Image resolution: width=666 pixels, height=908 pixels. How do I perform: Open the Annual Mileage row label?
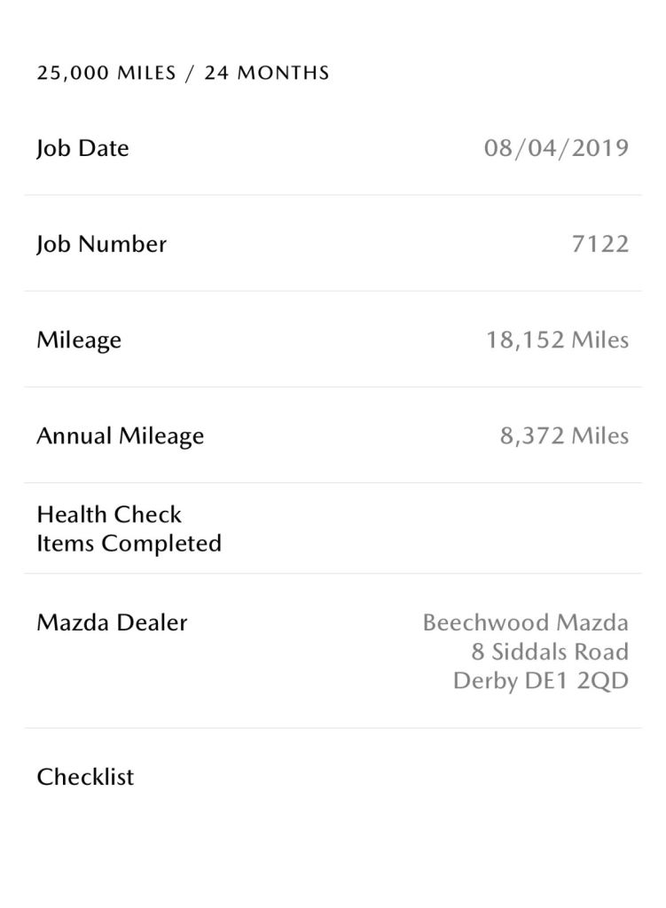click(121, 436)
